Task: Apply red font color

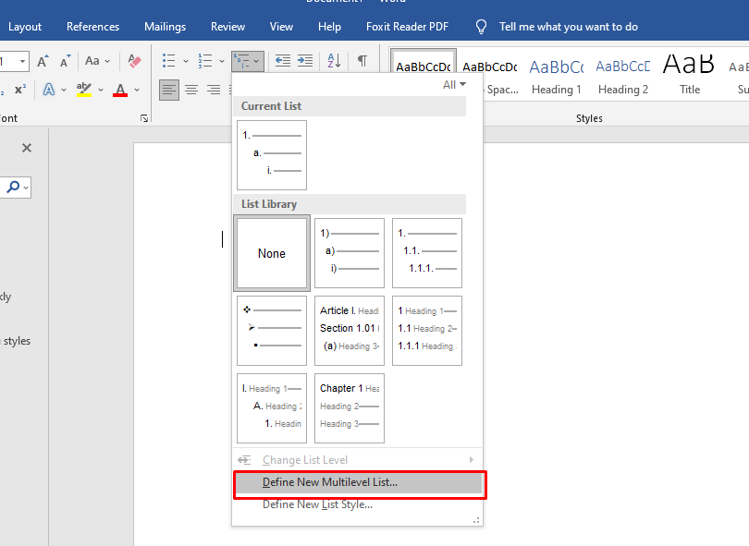Action: [120, 90]
